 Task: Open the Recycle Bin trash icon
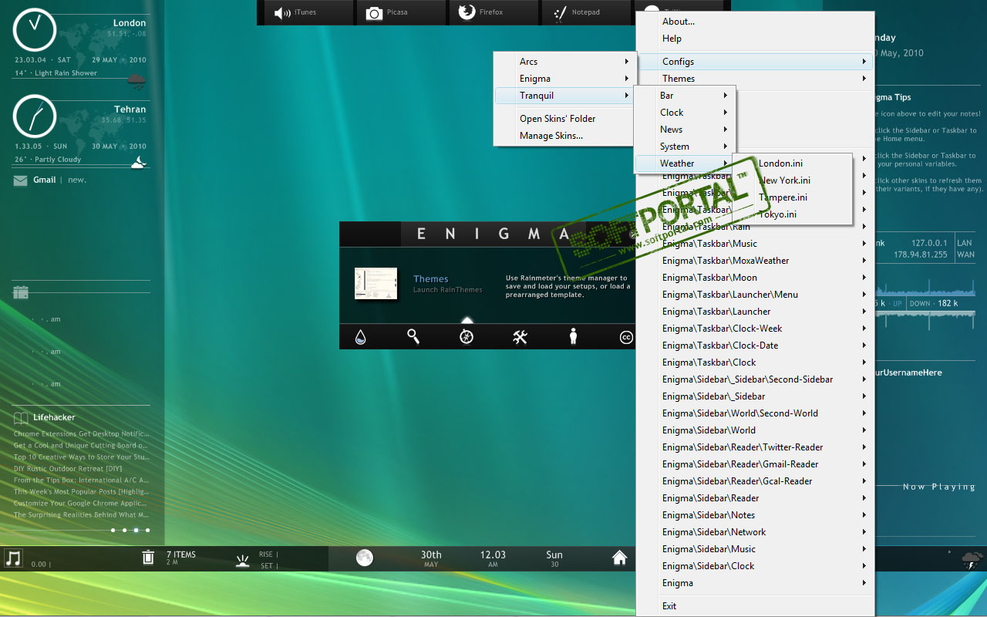[148, 558]
